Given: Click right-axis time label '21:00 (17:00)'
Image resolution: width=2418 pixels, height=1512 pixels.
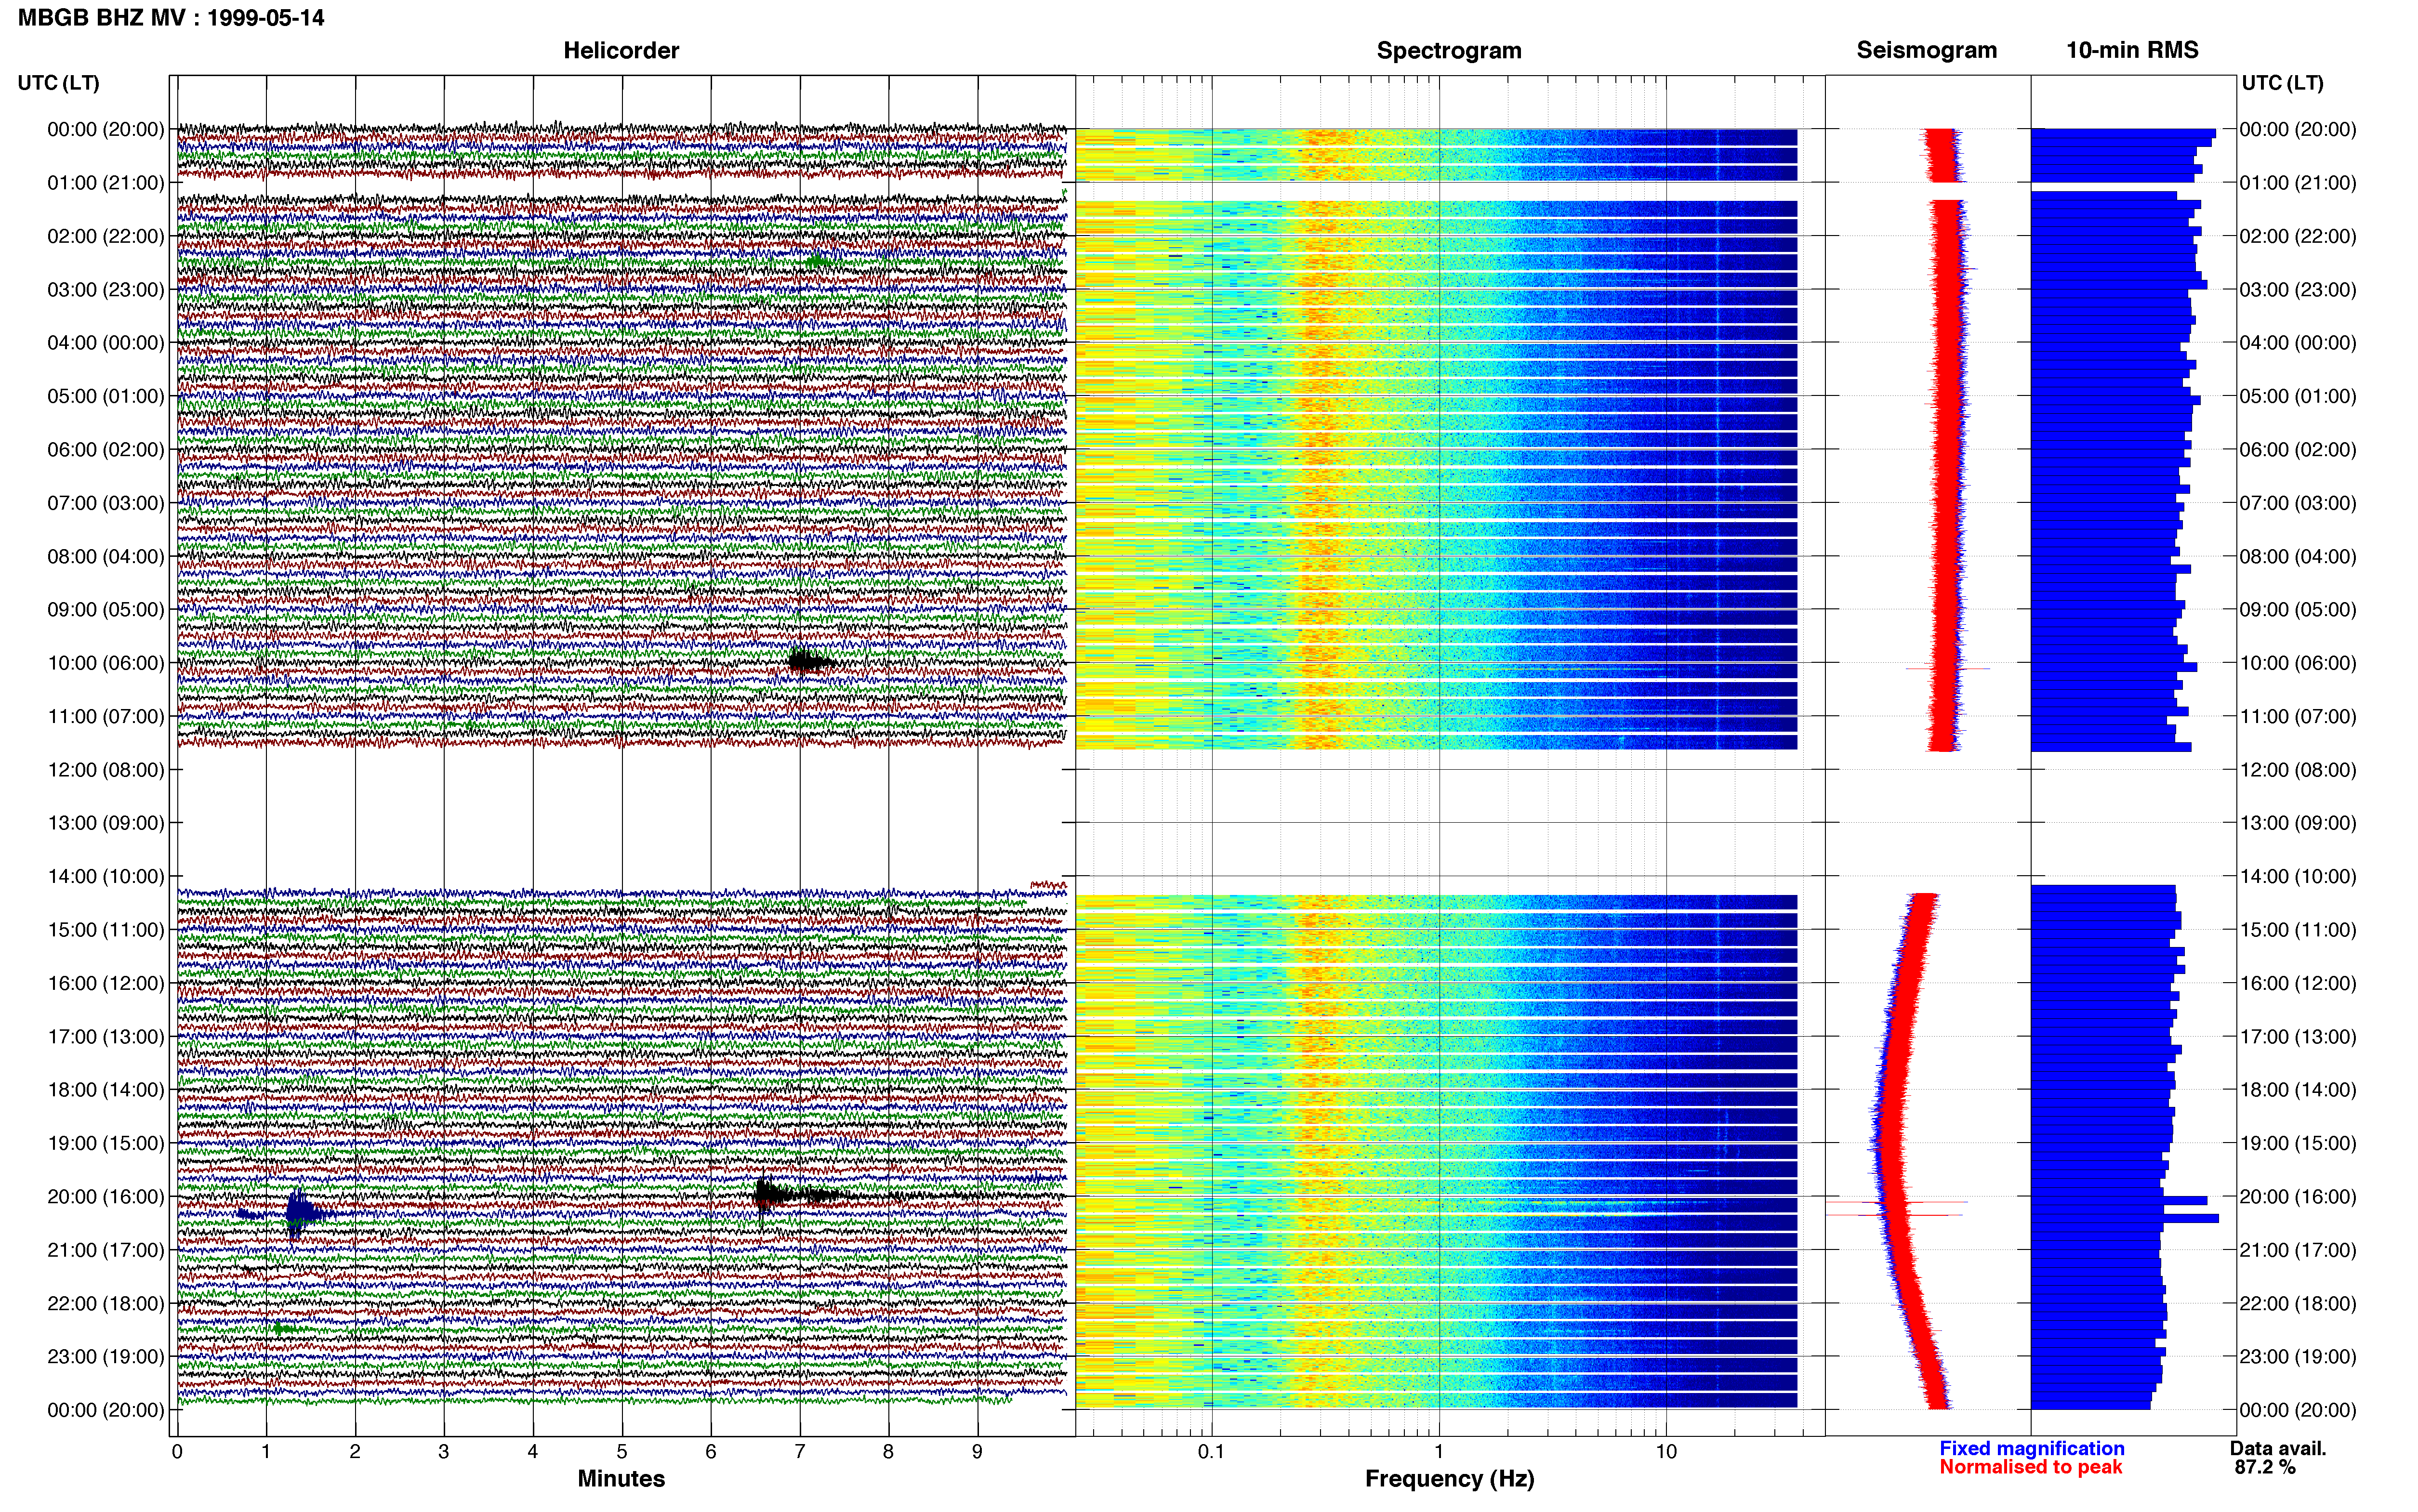Looking at the screenshot, I should pos(2298,1250).
